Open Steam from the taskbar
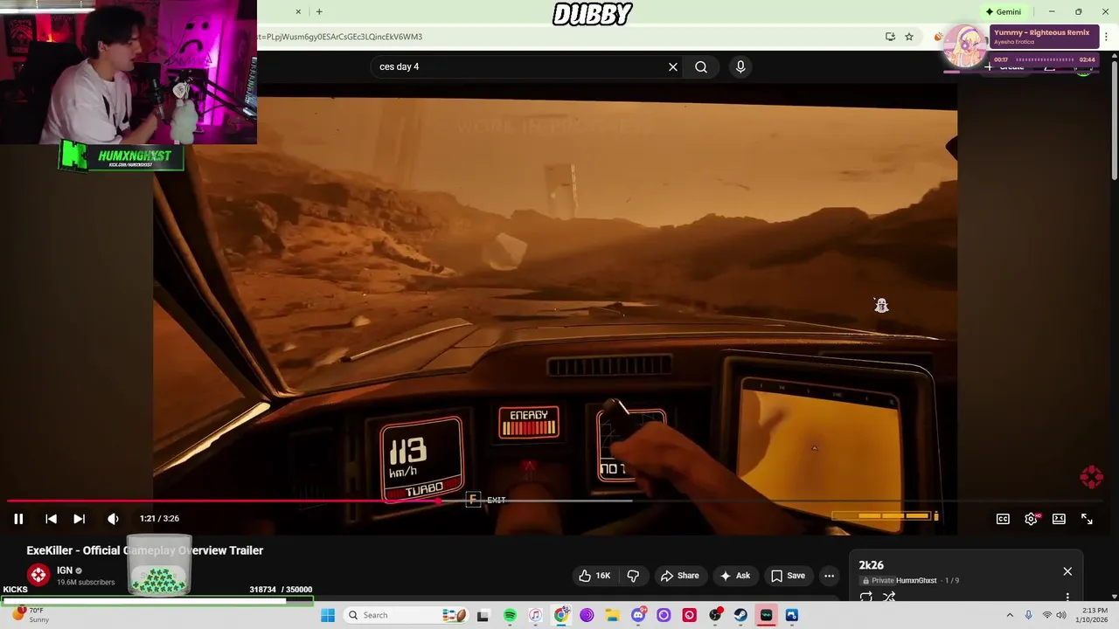The height and width of the screenshot is (629, 1119). click(x=740, y=615)
